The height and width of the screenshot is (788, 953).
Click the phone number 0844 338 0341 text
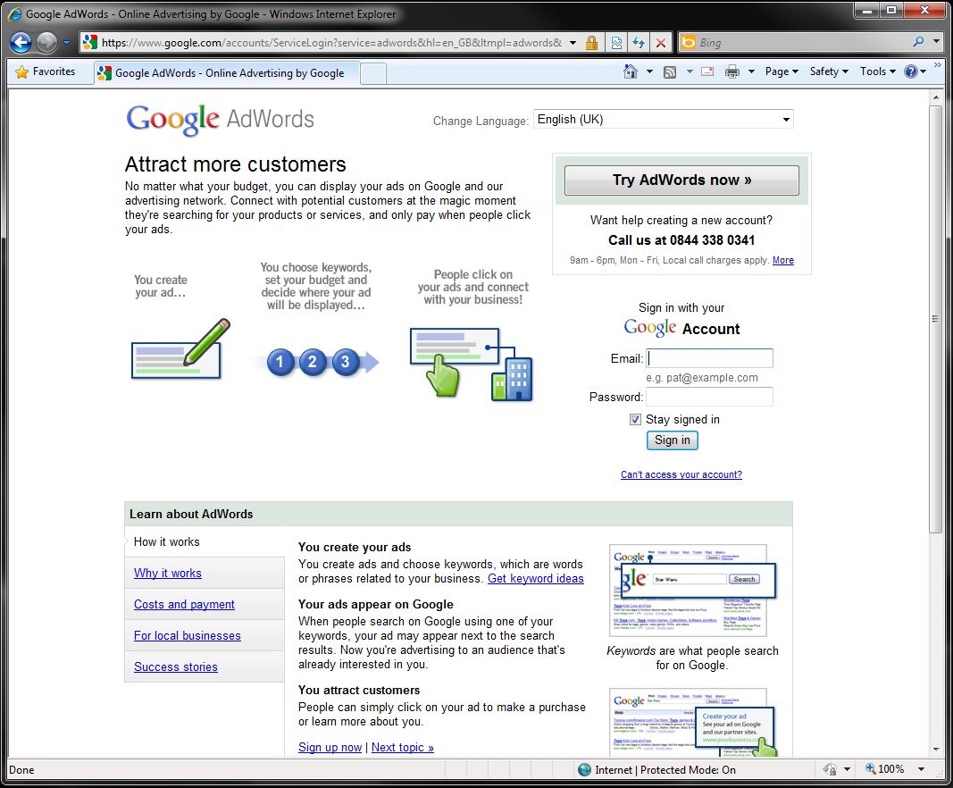pos(712,240)
